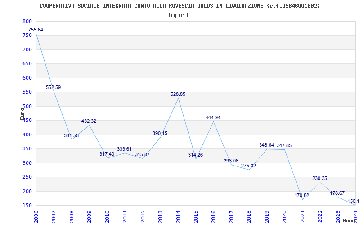The width and height of the screenshot is (360, 225).
Task: Select the 552.59 data point label
Action: 53,87
